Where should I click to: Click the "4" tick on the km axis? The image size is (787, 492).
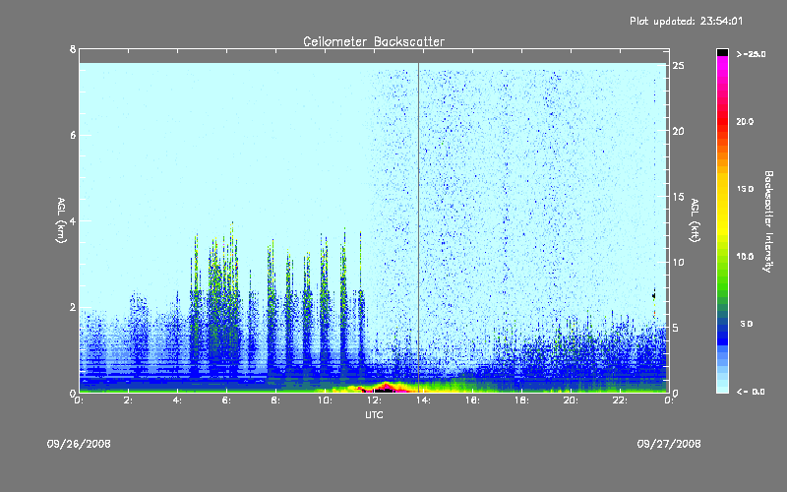tap(73, 220)
